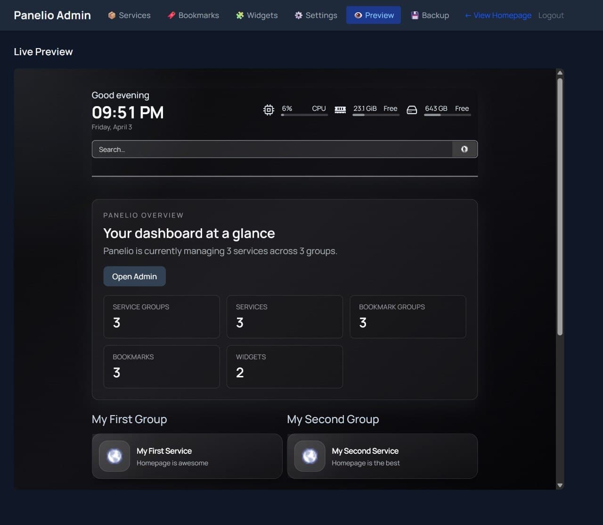Click the puzzle piece Widgets icon
603x525 pixels.
click(x=239, y=15)
